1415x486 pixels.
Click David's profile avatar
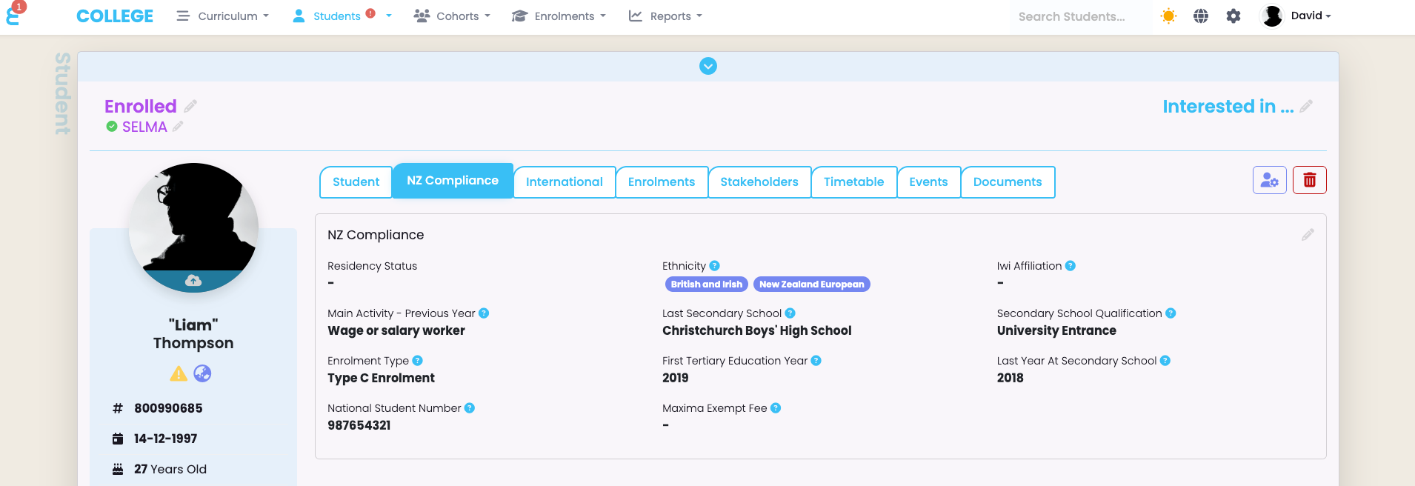(1272, 16)
